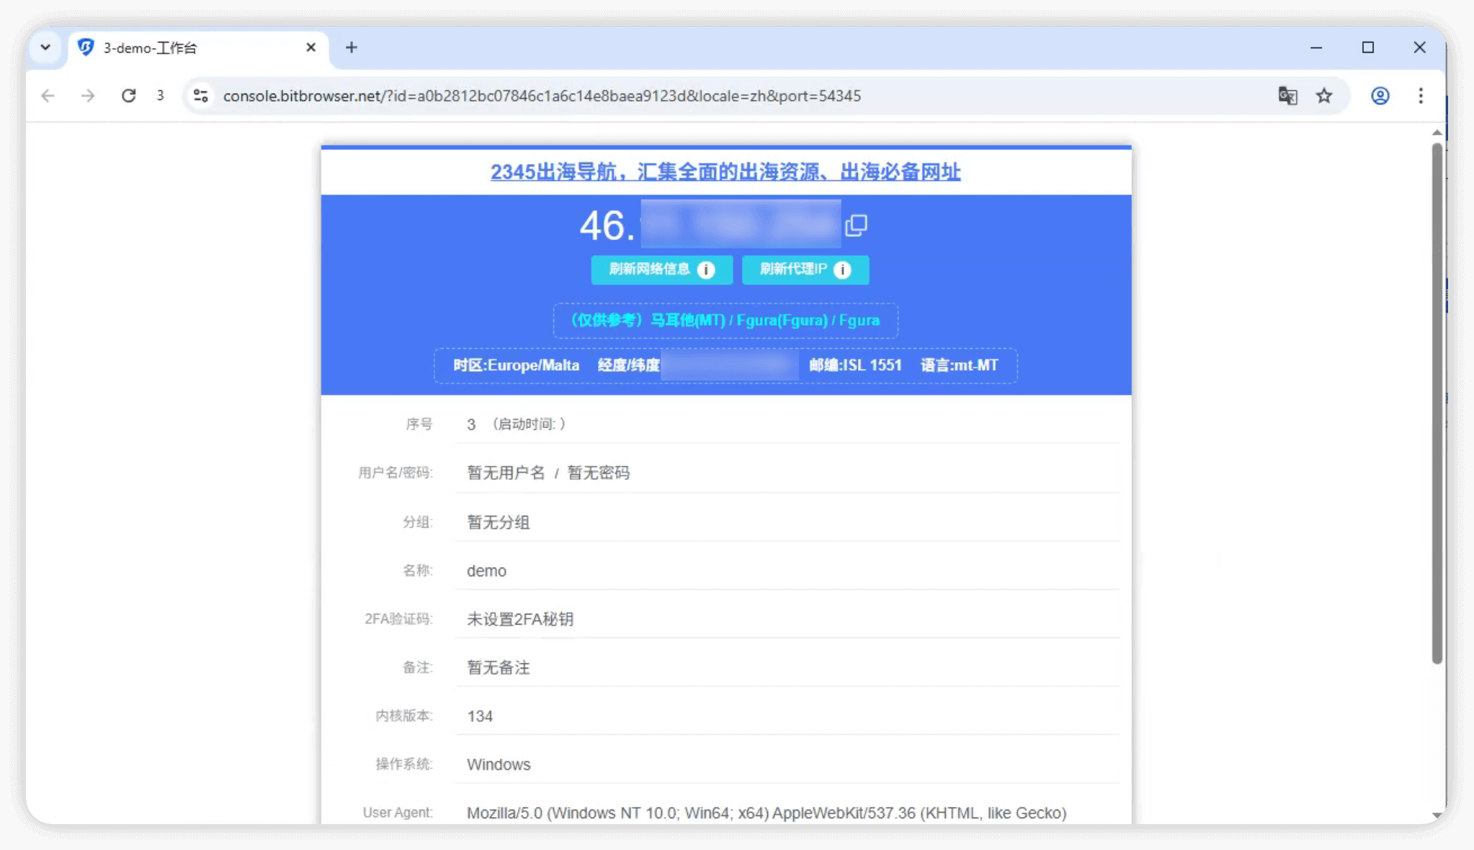This screenshot has height=850, width=1474.
Task: Open Google Translate icon in address bar
Action: pos(1287,96)
